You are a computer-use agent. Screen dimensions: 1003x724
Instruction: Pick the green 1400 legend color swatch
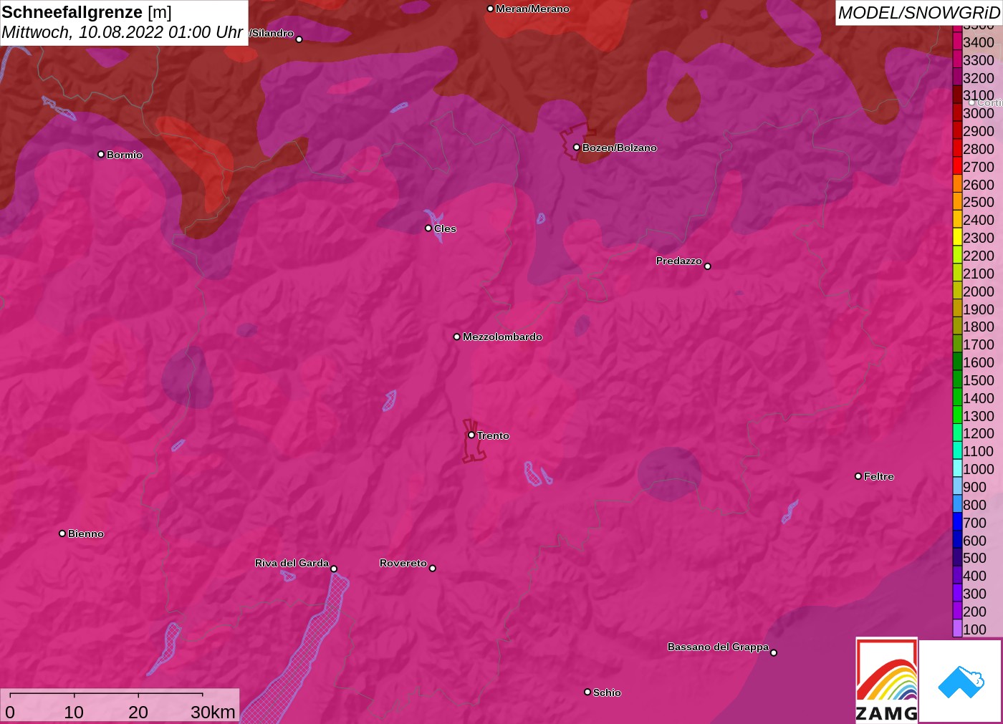957,397
